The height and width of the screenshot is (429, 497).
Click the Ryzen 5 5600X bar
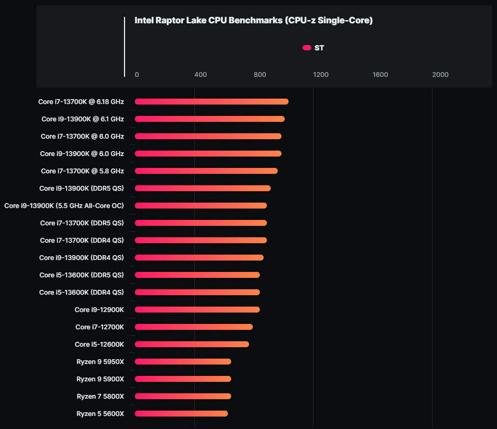click(x=181, y=414)
